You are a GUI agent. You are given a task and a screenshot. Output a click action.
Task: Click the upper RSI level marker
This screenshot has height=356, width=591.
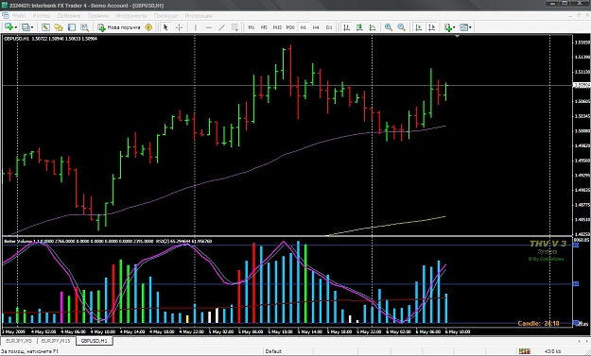(x=576, y=246)
